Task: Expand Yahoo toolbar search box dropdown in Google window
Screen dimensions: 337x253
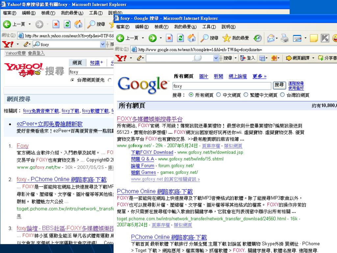Action: (x=216, y=58)
